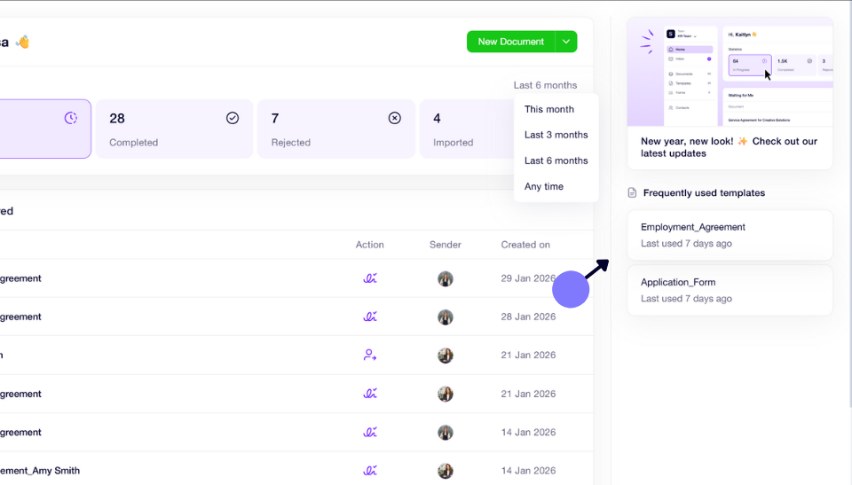Open the latest updates preview thumbnail
The image size is (852, 485).
730,72
